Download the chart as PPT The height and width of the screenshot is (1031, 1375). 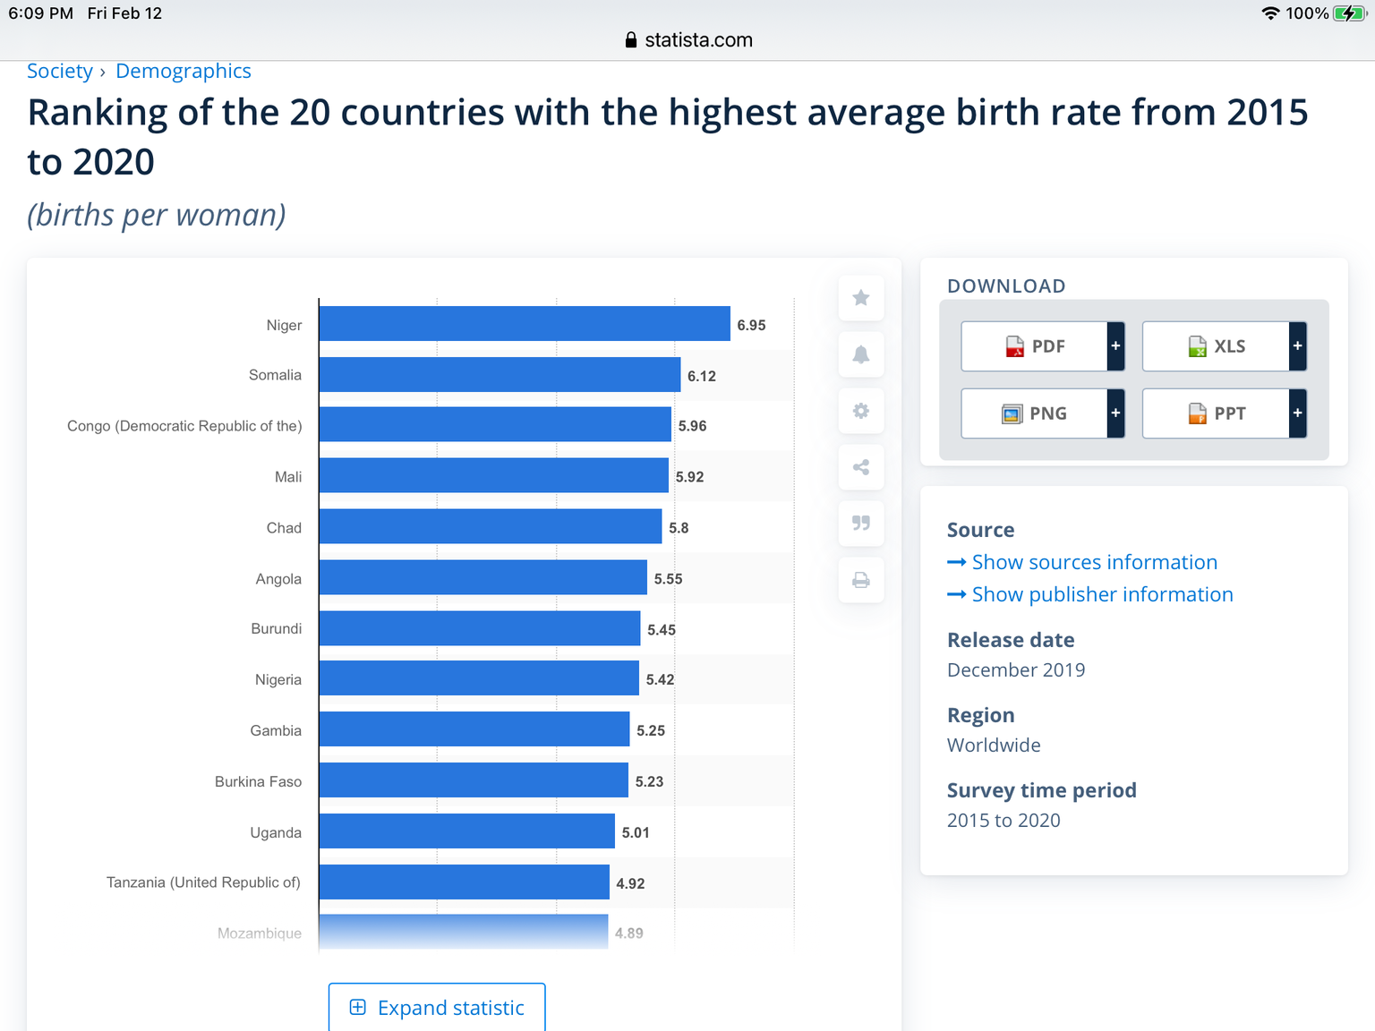pyautogui.click(x=1216, y=413)
